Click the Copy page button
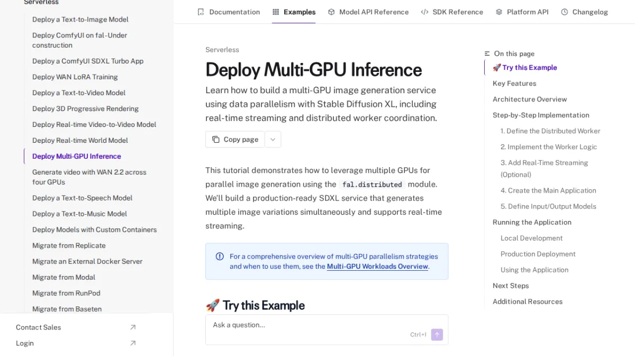The width and height of the screenshot is (635, 357). click(235, 140)
